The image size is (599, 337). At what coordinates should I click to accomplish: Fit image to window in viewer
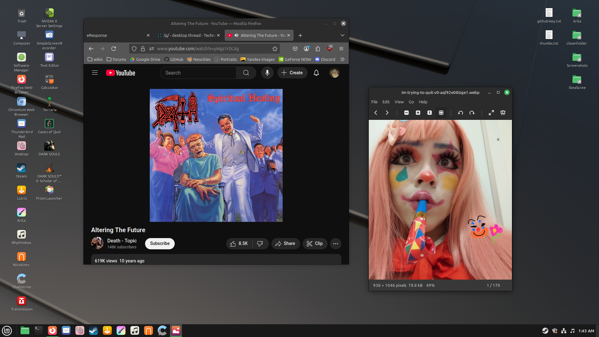(441, 113)
